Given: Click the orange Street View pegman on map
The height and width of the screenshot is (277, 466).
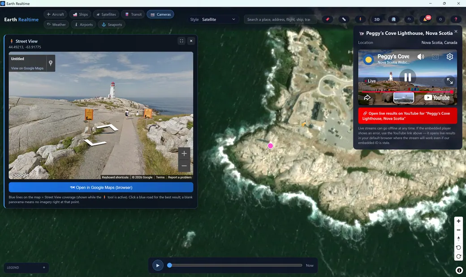Looking at the screenshot, I should [304, 124].
